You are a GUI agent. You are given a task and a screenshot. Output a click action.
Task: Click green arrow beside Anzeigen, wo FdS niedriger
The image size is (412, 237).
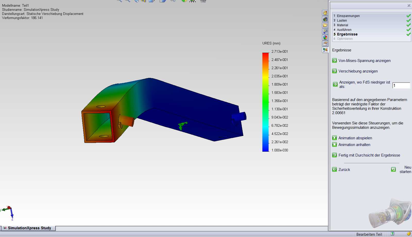click(x=335, y=84)
